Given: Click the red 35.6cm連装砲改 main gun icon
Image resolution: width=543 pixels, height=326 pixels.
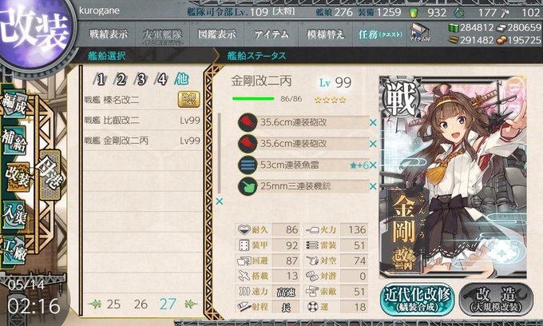Looking at the screenshot, I should pos(248,122).
